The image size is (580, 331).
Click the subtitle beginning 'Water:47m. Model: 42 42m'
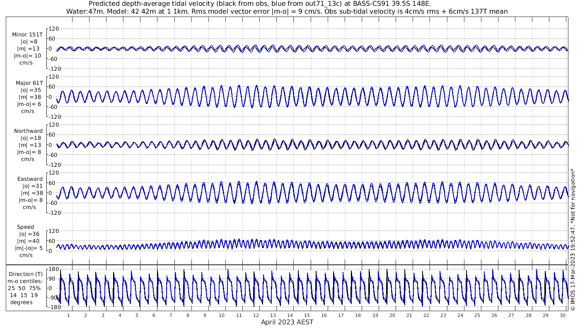coord(287,11)
